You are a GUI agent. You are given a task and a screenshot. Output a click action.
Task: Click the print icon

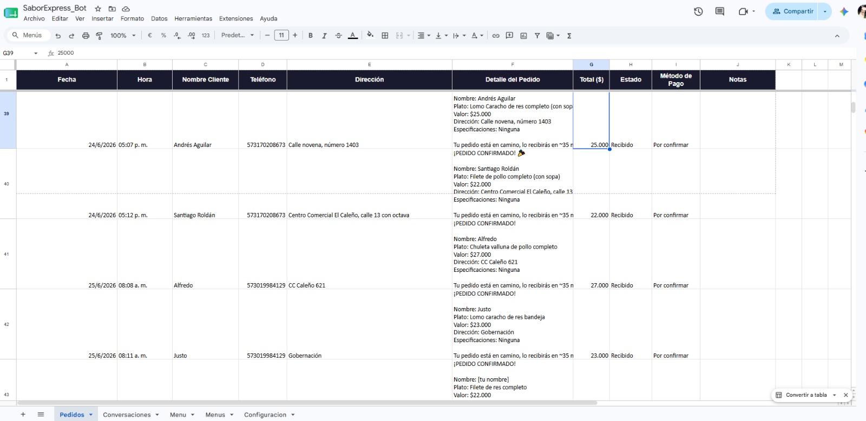86,36
